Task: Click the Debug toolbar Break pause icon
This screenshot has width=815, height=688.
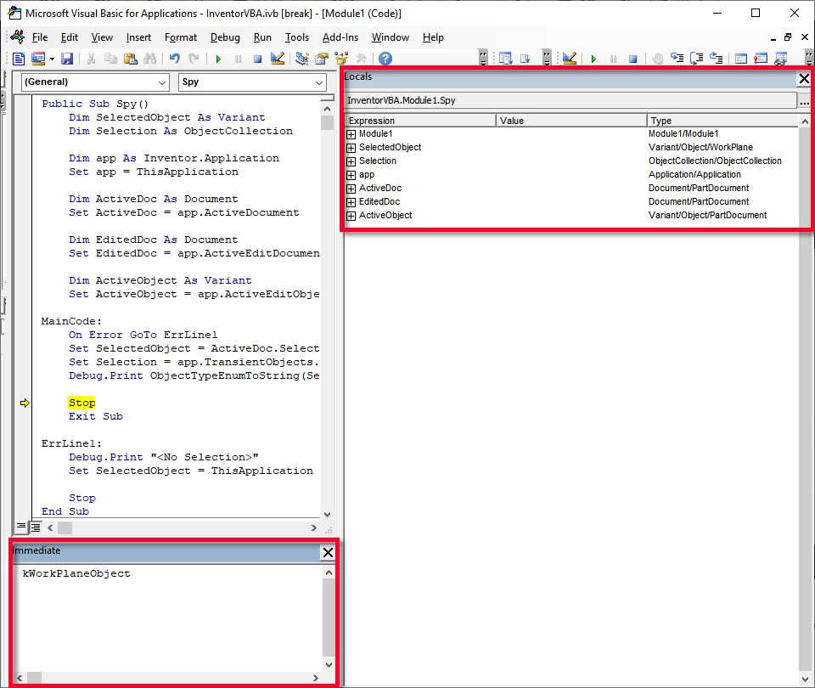Action: tap(613, 59)
